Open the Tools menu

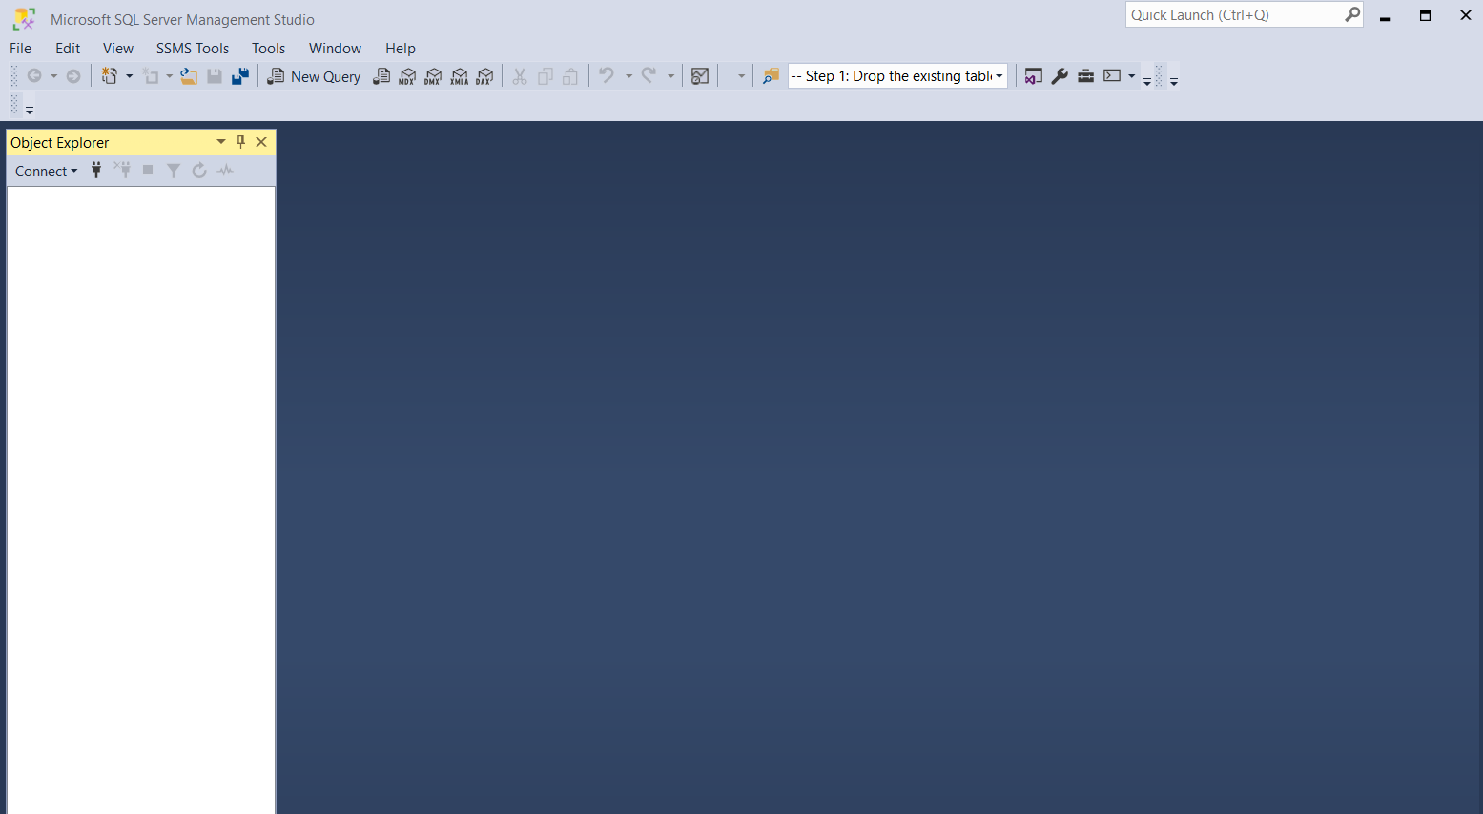tap(269, 49)
